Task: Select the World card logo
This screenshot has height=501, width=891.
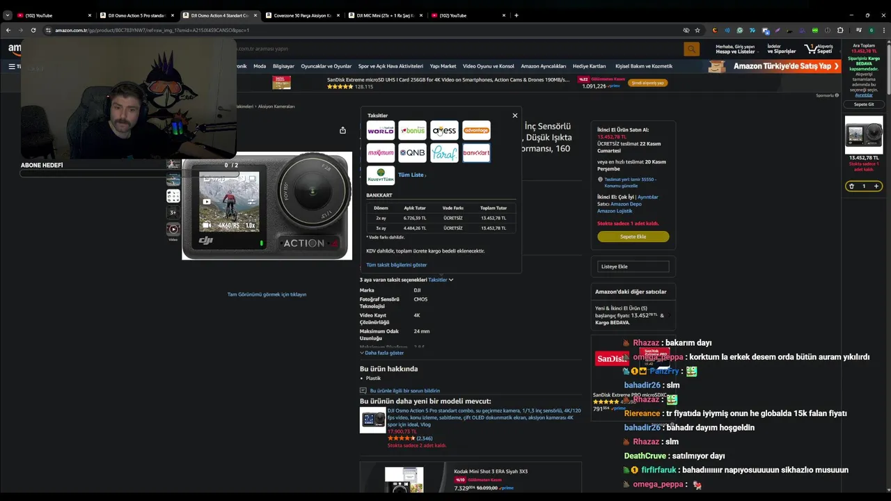Action: click(x=381, y=130)
